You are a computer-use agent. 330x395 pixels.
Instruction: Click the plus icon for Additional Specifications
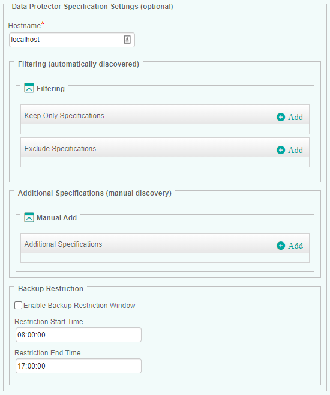click(281, 246)
